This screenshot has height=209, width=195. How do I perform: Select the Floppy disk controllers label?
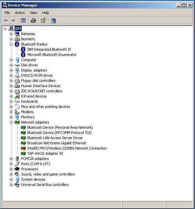coord(38,81)
